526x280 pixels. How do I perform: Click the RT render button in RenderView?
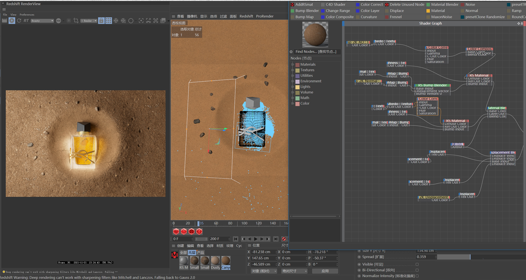(x=25, y=21)
